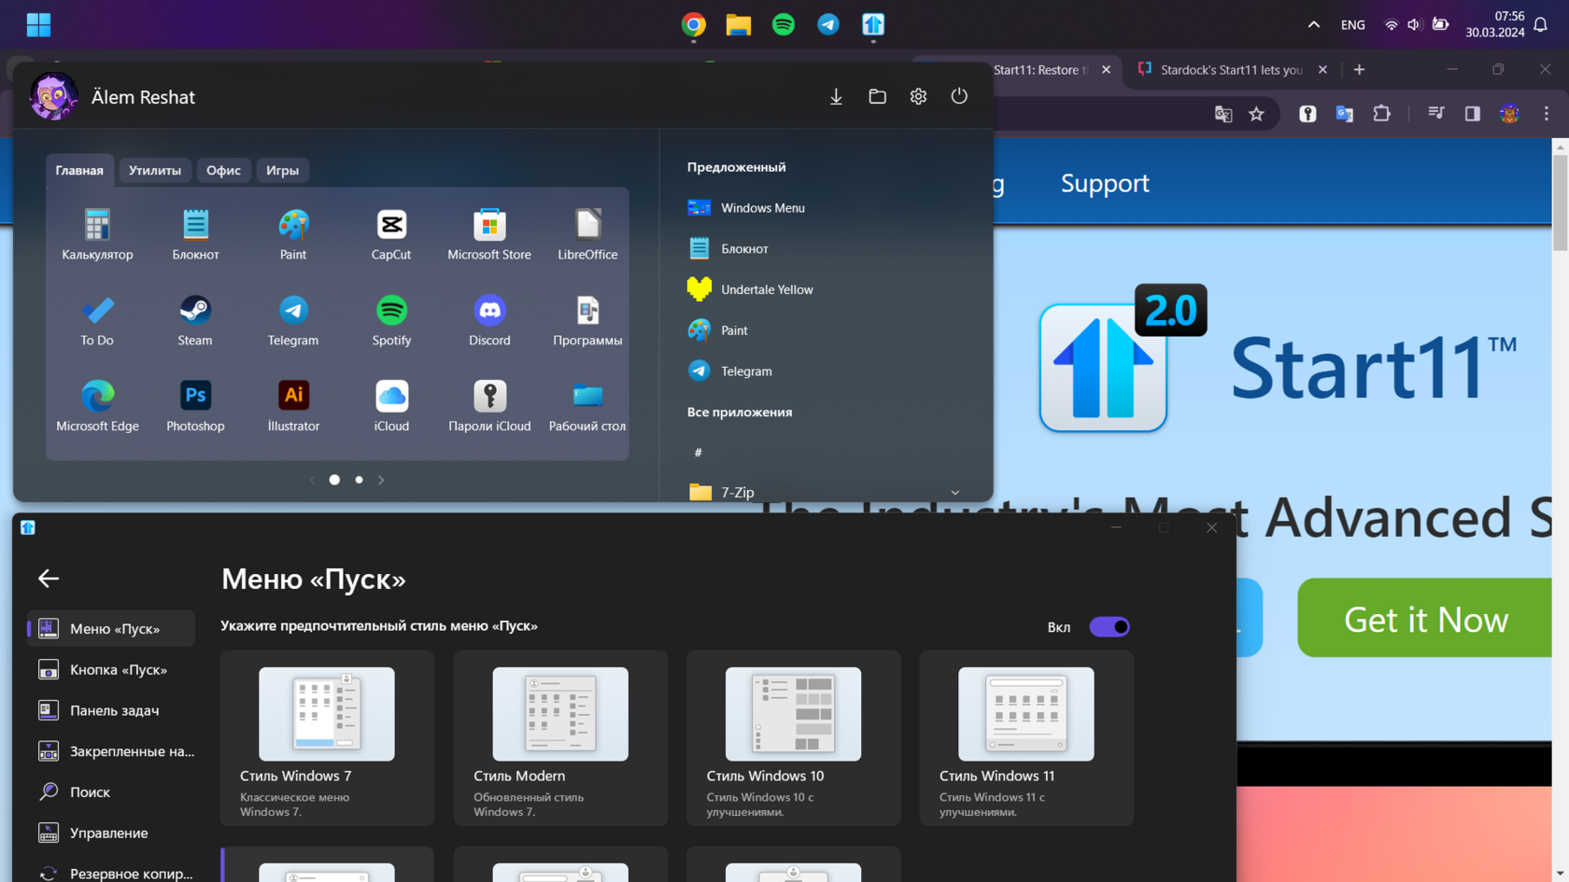Open a new Chrome tab
The width and height of the screenshot is (1569, 882).
[x=1359, y=70]
